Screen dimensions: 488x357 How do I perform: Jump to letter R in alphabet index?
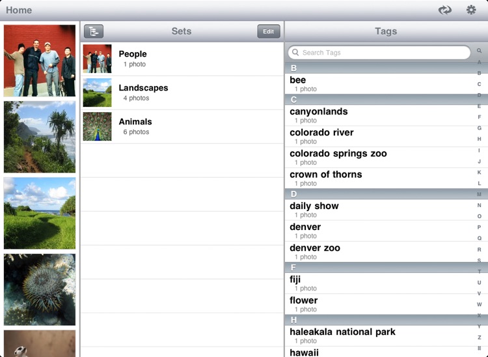(480, 250)
